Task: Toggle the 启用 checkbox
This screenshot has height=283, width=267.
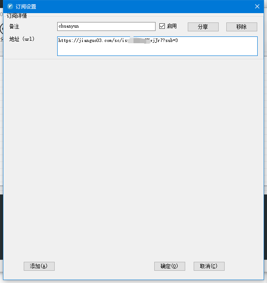Action: point(162,26)
